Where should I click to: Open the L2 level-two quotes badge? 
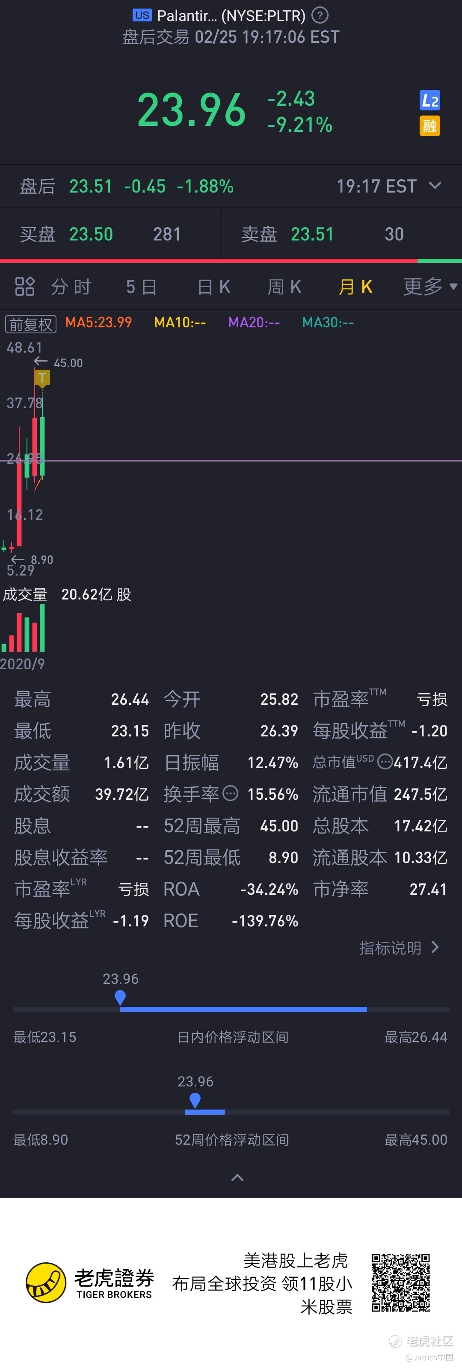pos(429,100)
